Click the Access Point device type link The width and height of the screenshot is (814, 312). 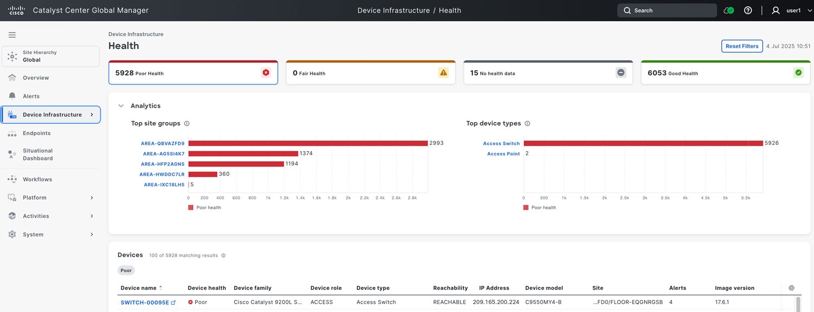click(x=504, y=154)
